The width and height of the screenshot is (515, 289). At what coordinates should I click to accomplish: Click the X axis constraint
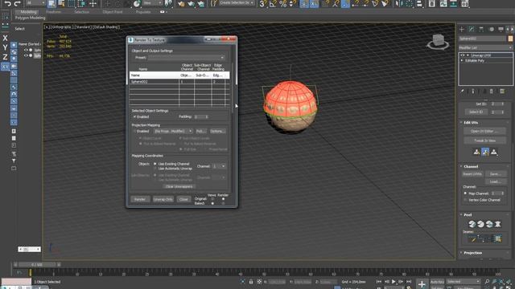point(5,38)
